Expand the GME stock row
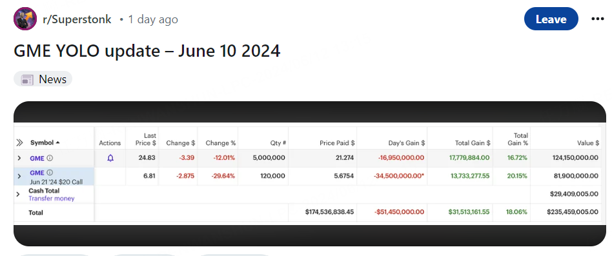This screenshot has height=256, width=612. pyautogui.click(x=19, y=158)
